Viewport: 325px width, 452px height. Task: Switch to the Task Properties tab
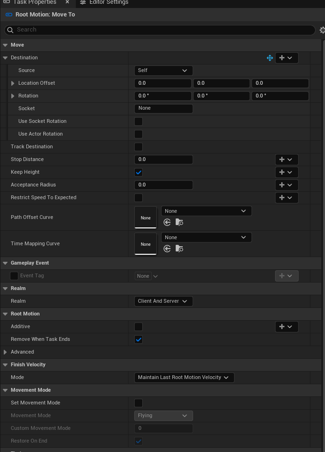[x=34, y=2]
